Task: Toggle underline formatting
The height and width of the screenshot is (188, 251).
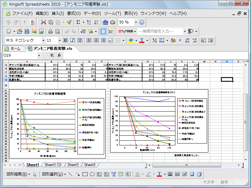Action: coord(80,40)
